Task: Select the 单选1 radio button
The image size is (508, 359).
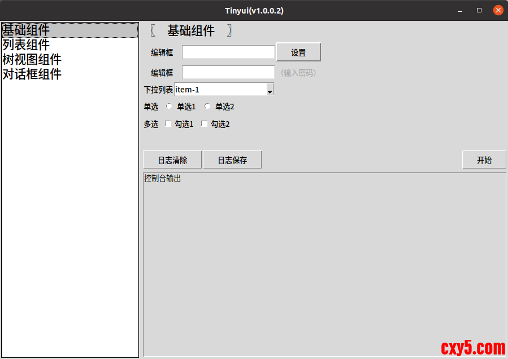Action: tap(170, 107)
